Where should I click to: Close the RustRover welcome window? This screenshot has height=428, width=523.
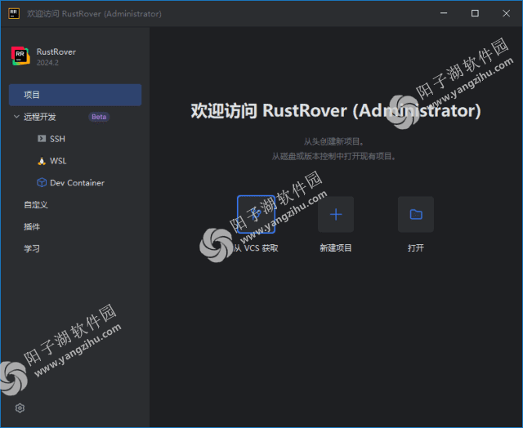click(507, 13)
